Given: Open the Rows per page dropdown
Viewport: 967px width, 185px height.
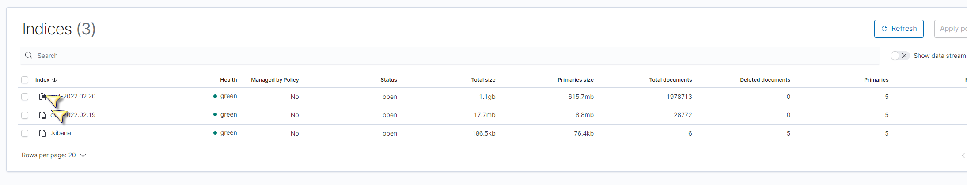Looking at the screenshot, I should (54, 155).
